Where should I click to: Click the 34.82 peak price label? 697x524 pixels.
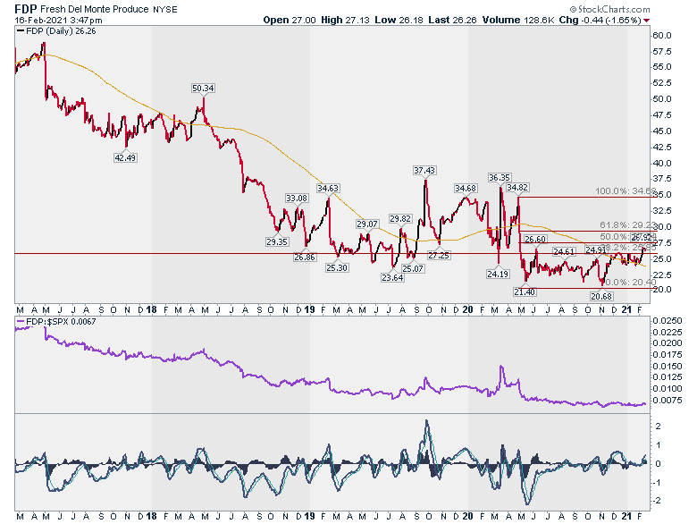tap(517, 188)
